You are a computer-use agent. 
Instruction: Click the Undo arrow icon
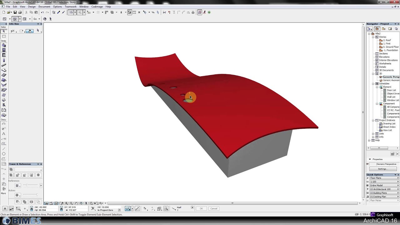point(42,12)
